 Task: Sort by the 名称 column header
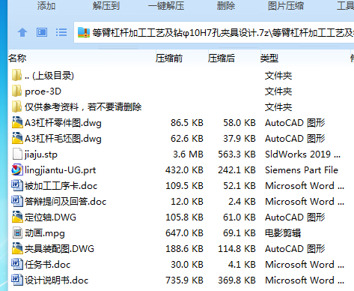pos(17,58)
